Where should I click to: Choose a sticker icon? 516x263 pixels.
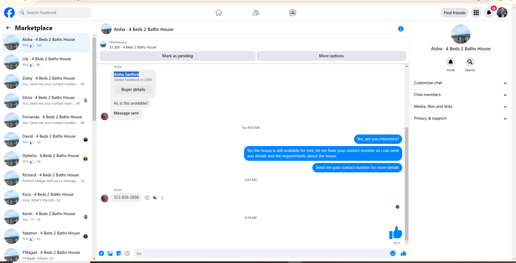pos(119,253)
